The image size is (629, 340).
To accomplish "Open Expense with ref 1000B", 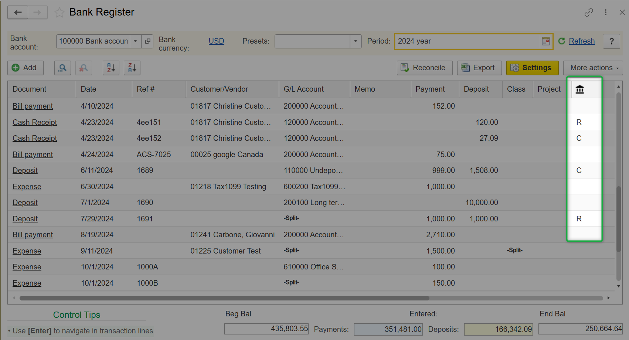I will tap(27, 283).
